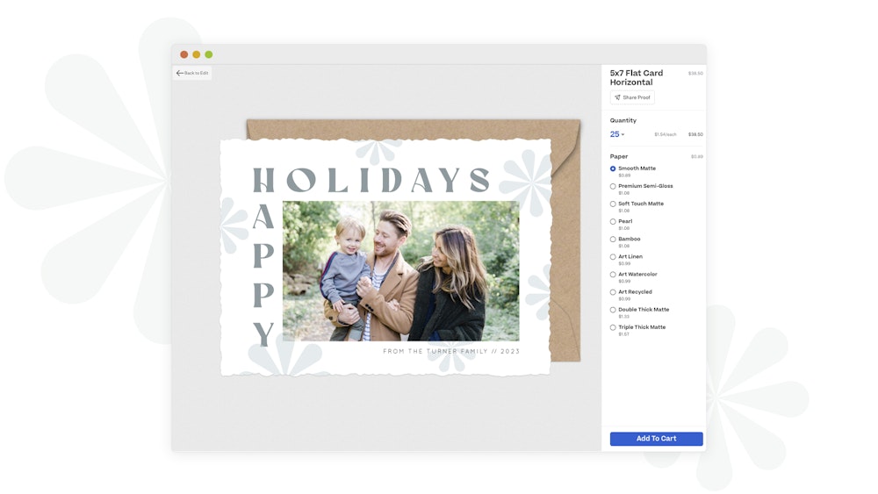Click Add To Cart button

coord(656,439)
